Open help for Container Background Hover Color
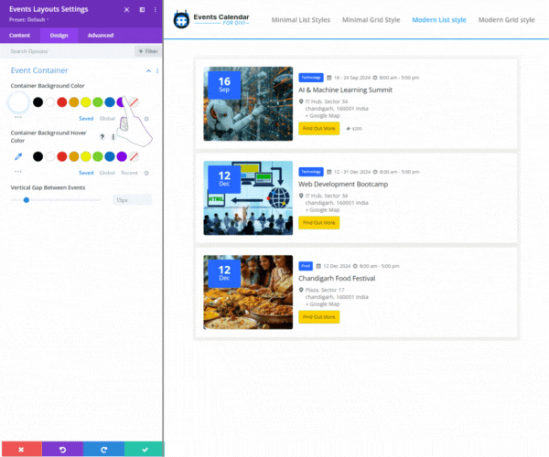 [x=102, y=136]
